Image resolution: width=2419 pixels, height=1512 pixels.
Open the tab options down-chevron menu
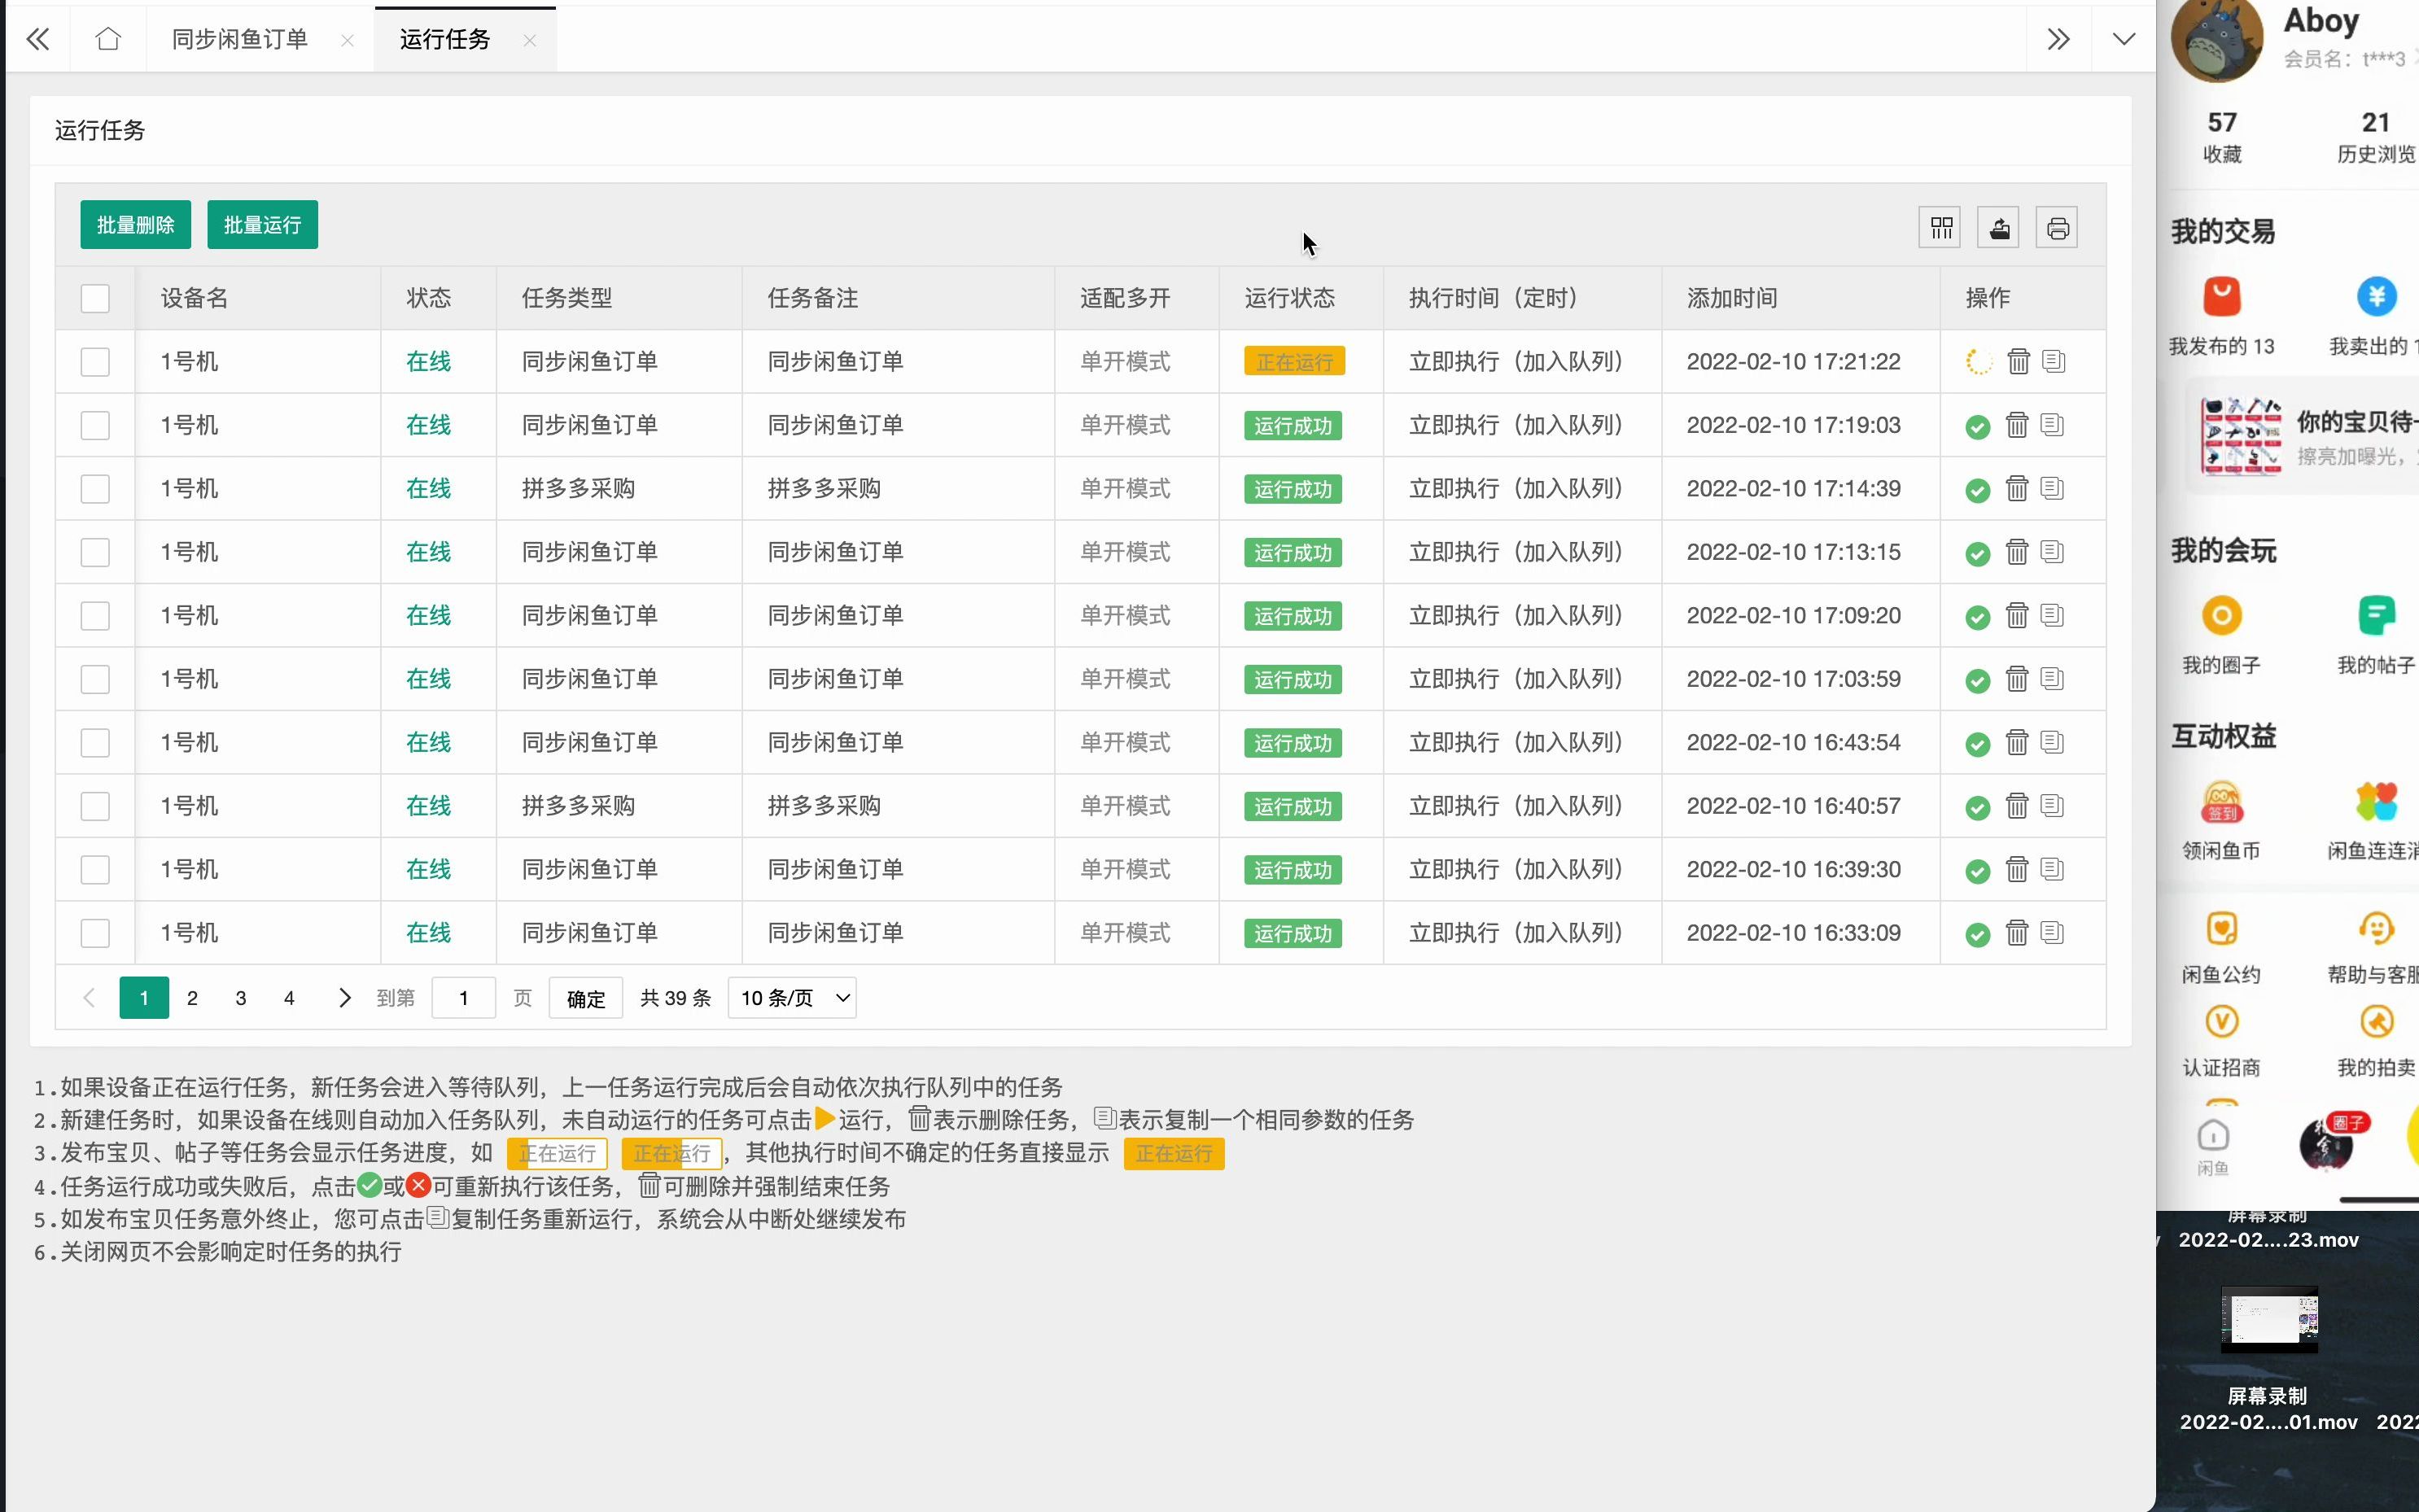pos(2123,39)
